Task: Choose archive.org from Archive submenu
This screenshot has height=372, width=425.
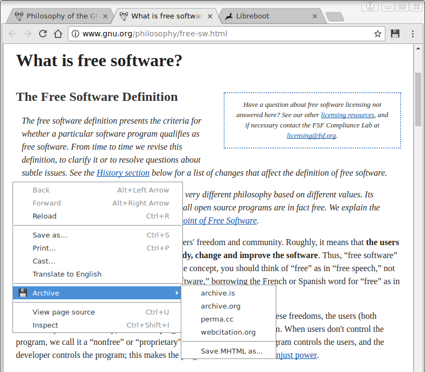Action: [x=229, y=306]
